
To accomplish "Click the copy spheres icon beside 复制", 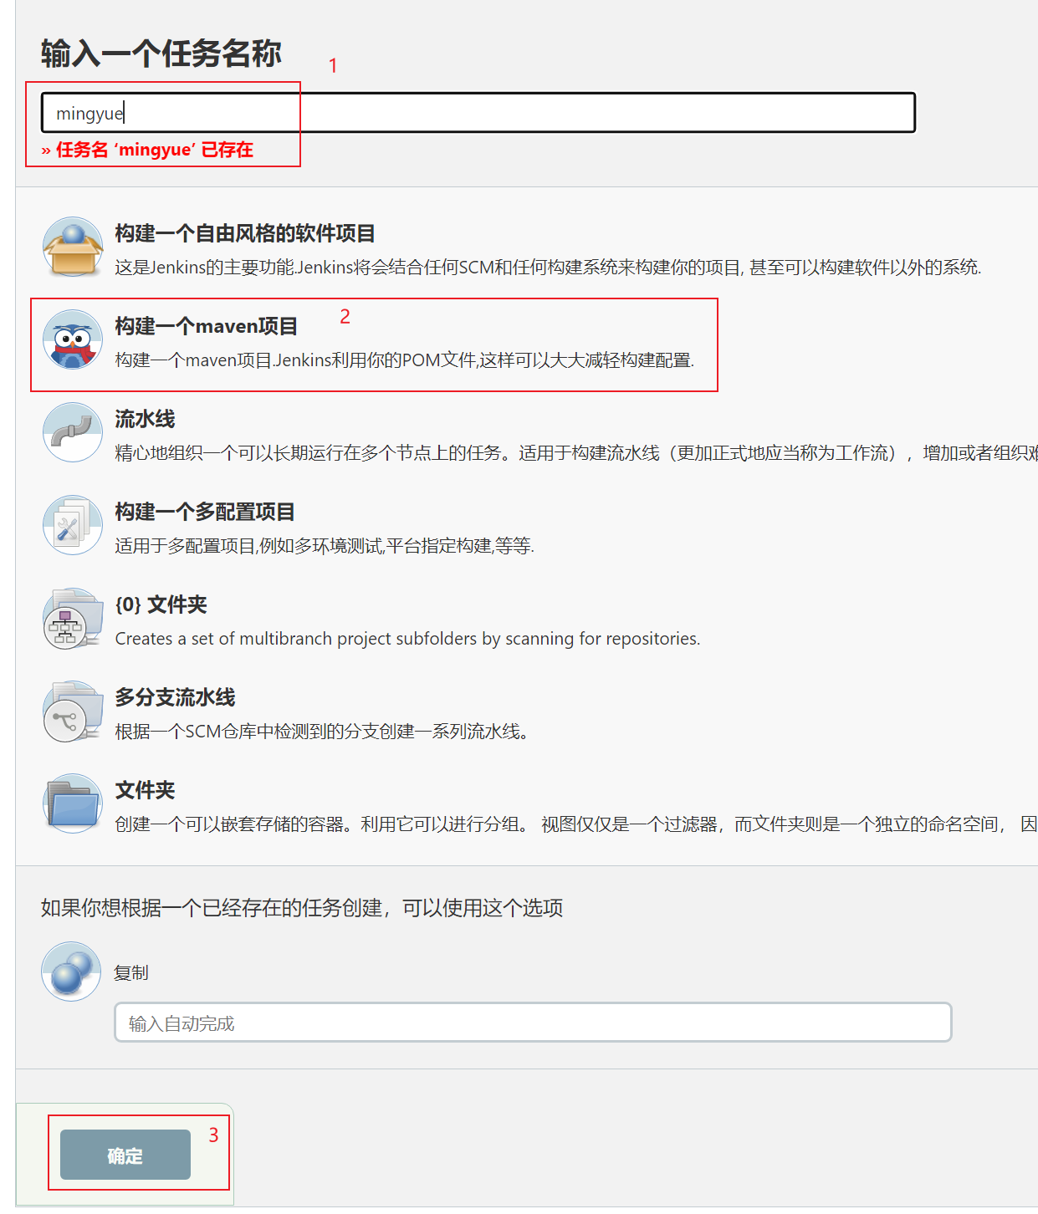I will click(x=71, y=972).
